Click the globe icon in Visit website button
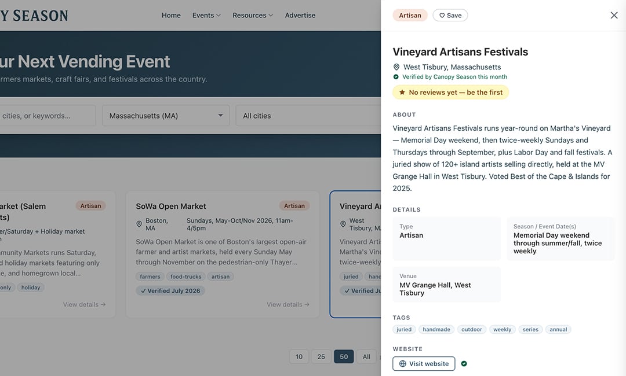 click(403, 364)
